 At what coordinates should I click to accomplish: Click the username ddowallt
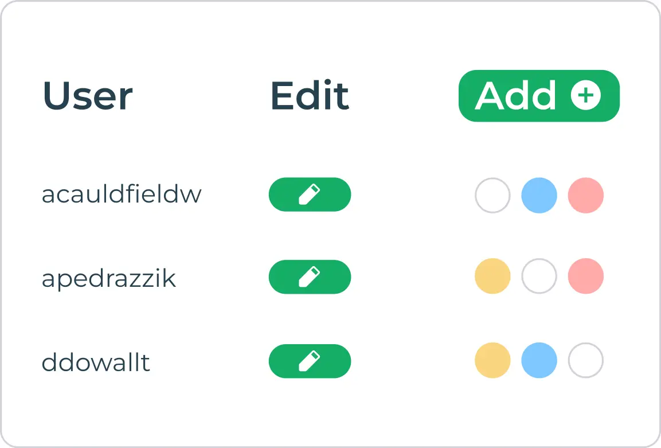click(x=95, y=361)
